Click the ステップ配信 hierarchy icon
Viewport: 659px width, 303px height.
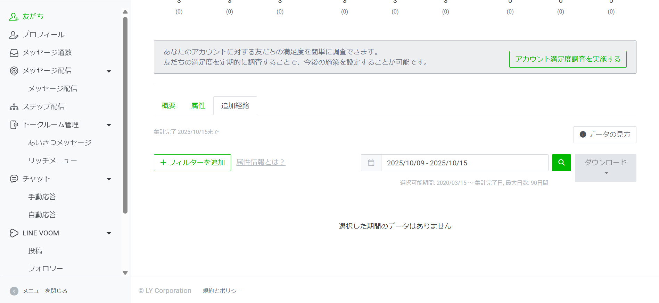tap(14, 107)
